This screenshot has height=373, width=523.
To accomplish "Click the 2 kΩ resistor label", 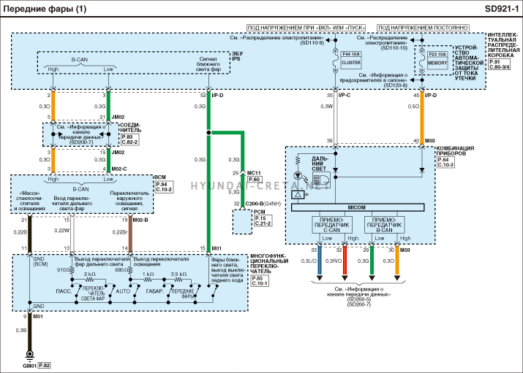I will [90, 274].
